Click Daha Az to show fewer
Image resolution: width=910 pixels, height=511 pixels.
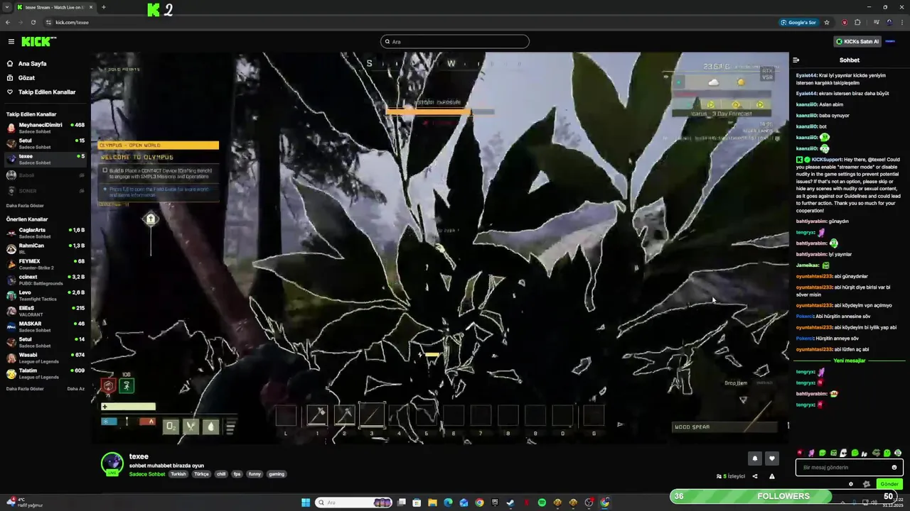[x=75, y=389]
